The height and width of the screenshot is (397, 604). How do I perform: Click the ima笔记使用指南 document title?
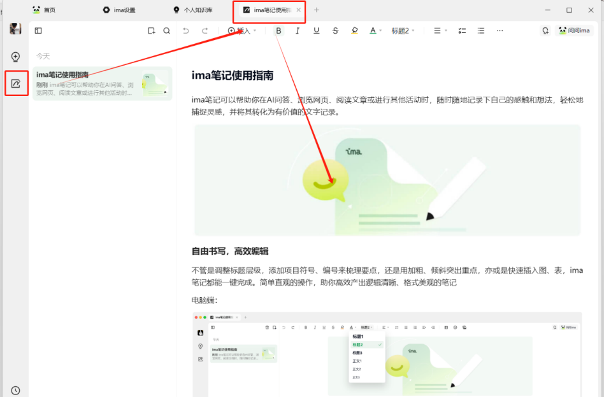[233, 76]
